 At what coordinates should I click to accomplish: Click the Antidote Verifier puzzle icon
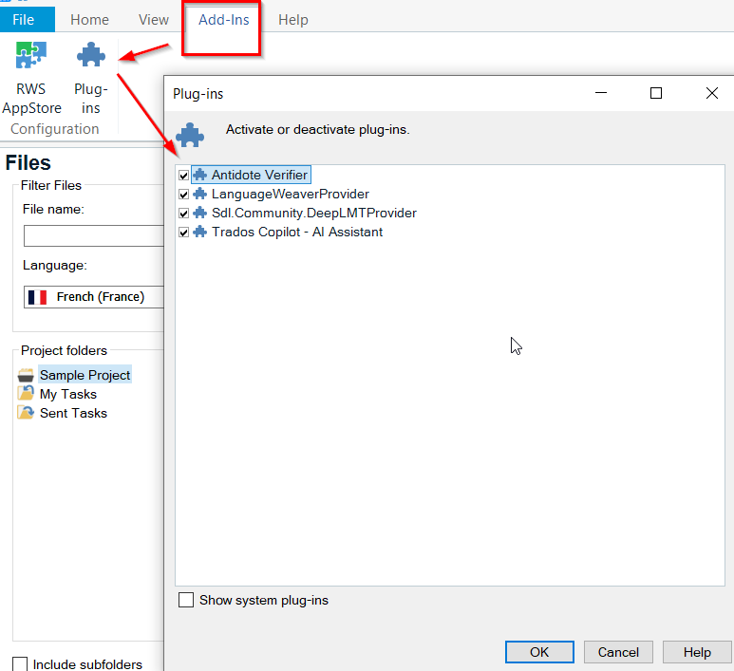click(x=200, y=175)
